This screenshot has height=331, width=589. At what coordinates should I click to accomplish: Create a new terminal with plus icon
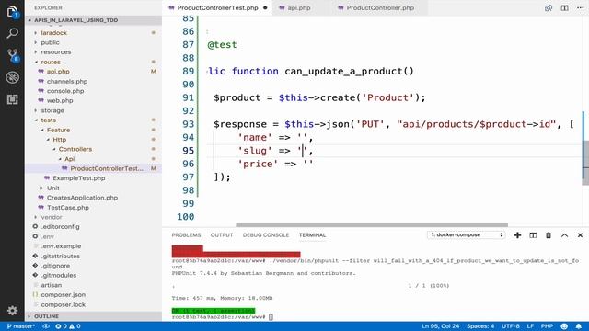517,235
